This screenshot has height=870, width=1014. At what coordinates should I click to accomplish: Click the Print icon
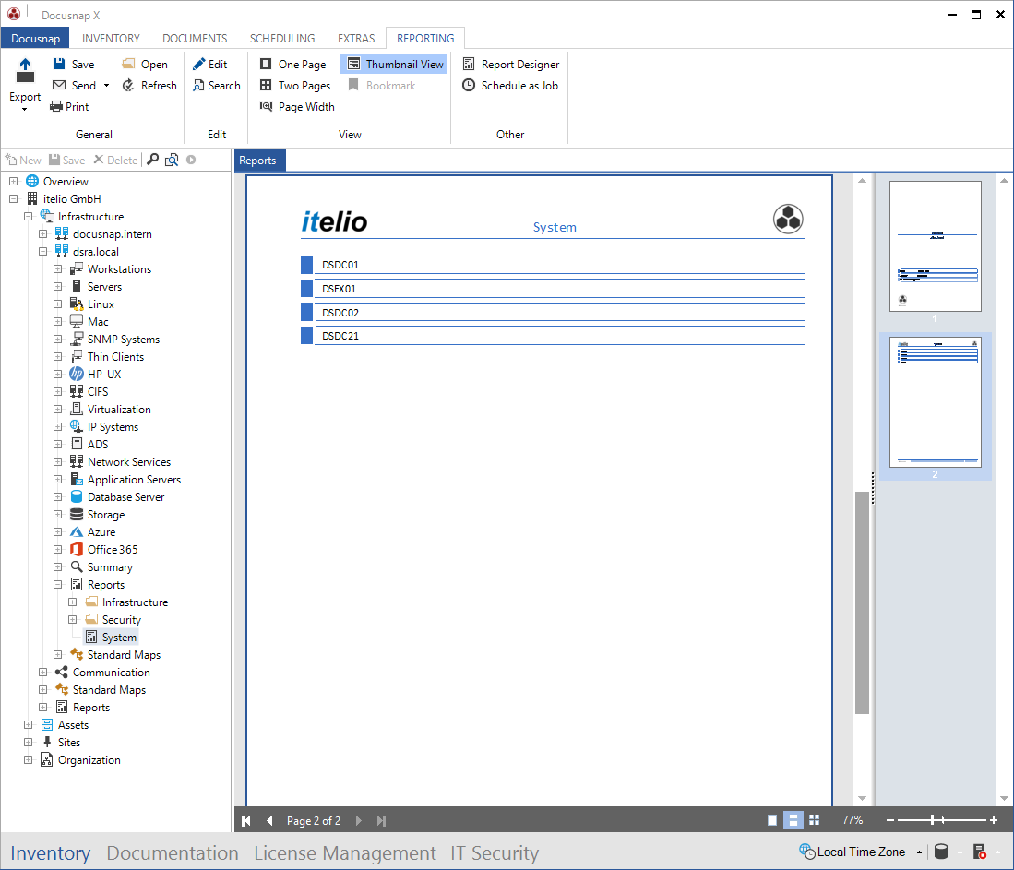(x=56, y=106)
